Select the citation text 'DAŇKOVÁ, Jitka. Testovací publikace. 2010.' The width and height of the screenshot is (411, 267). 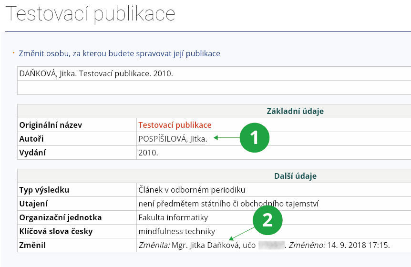(x=96, y=74)
